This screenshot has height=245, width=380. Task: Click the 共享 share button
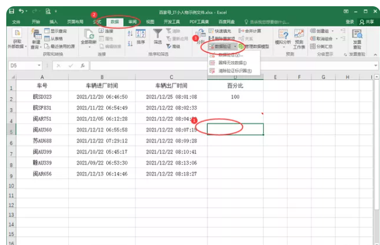(x=367, y=22)
